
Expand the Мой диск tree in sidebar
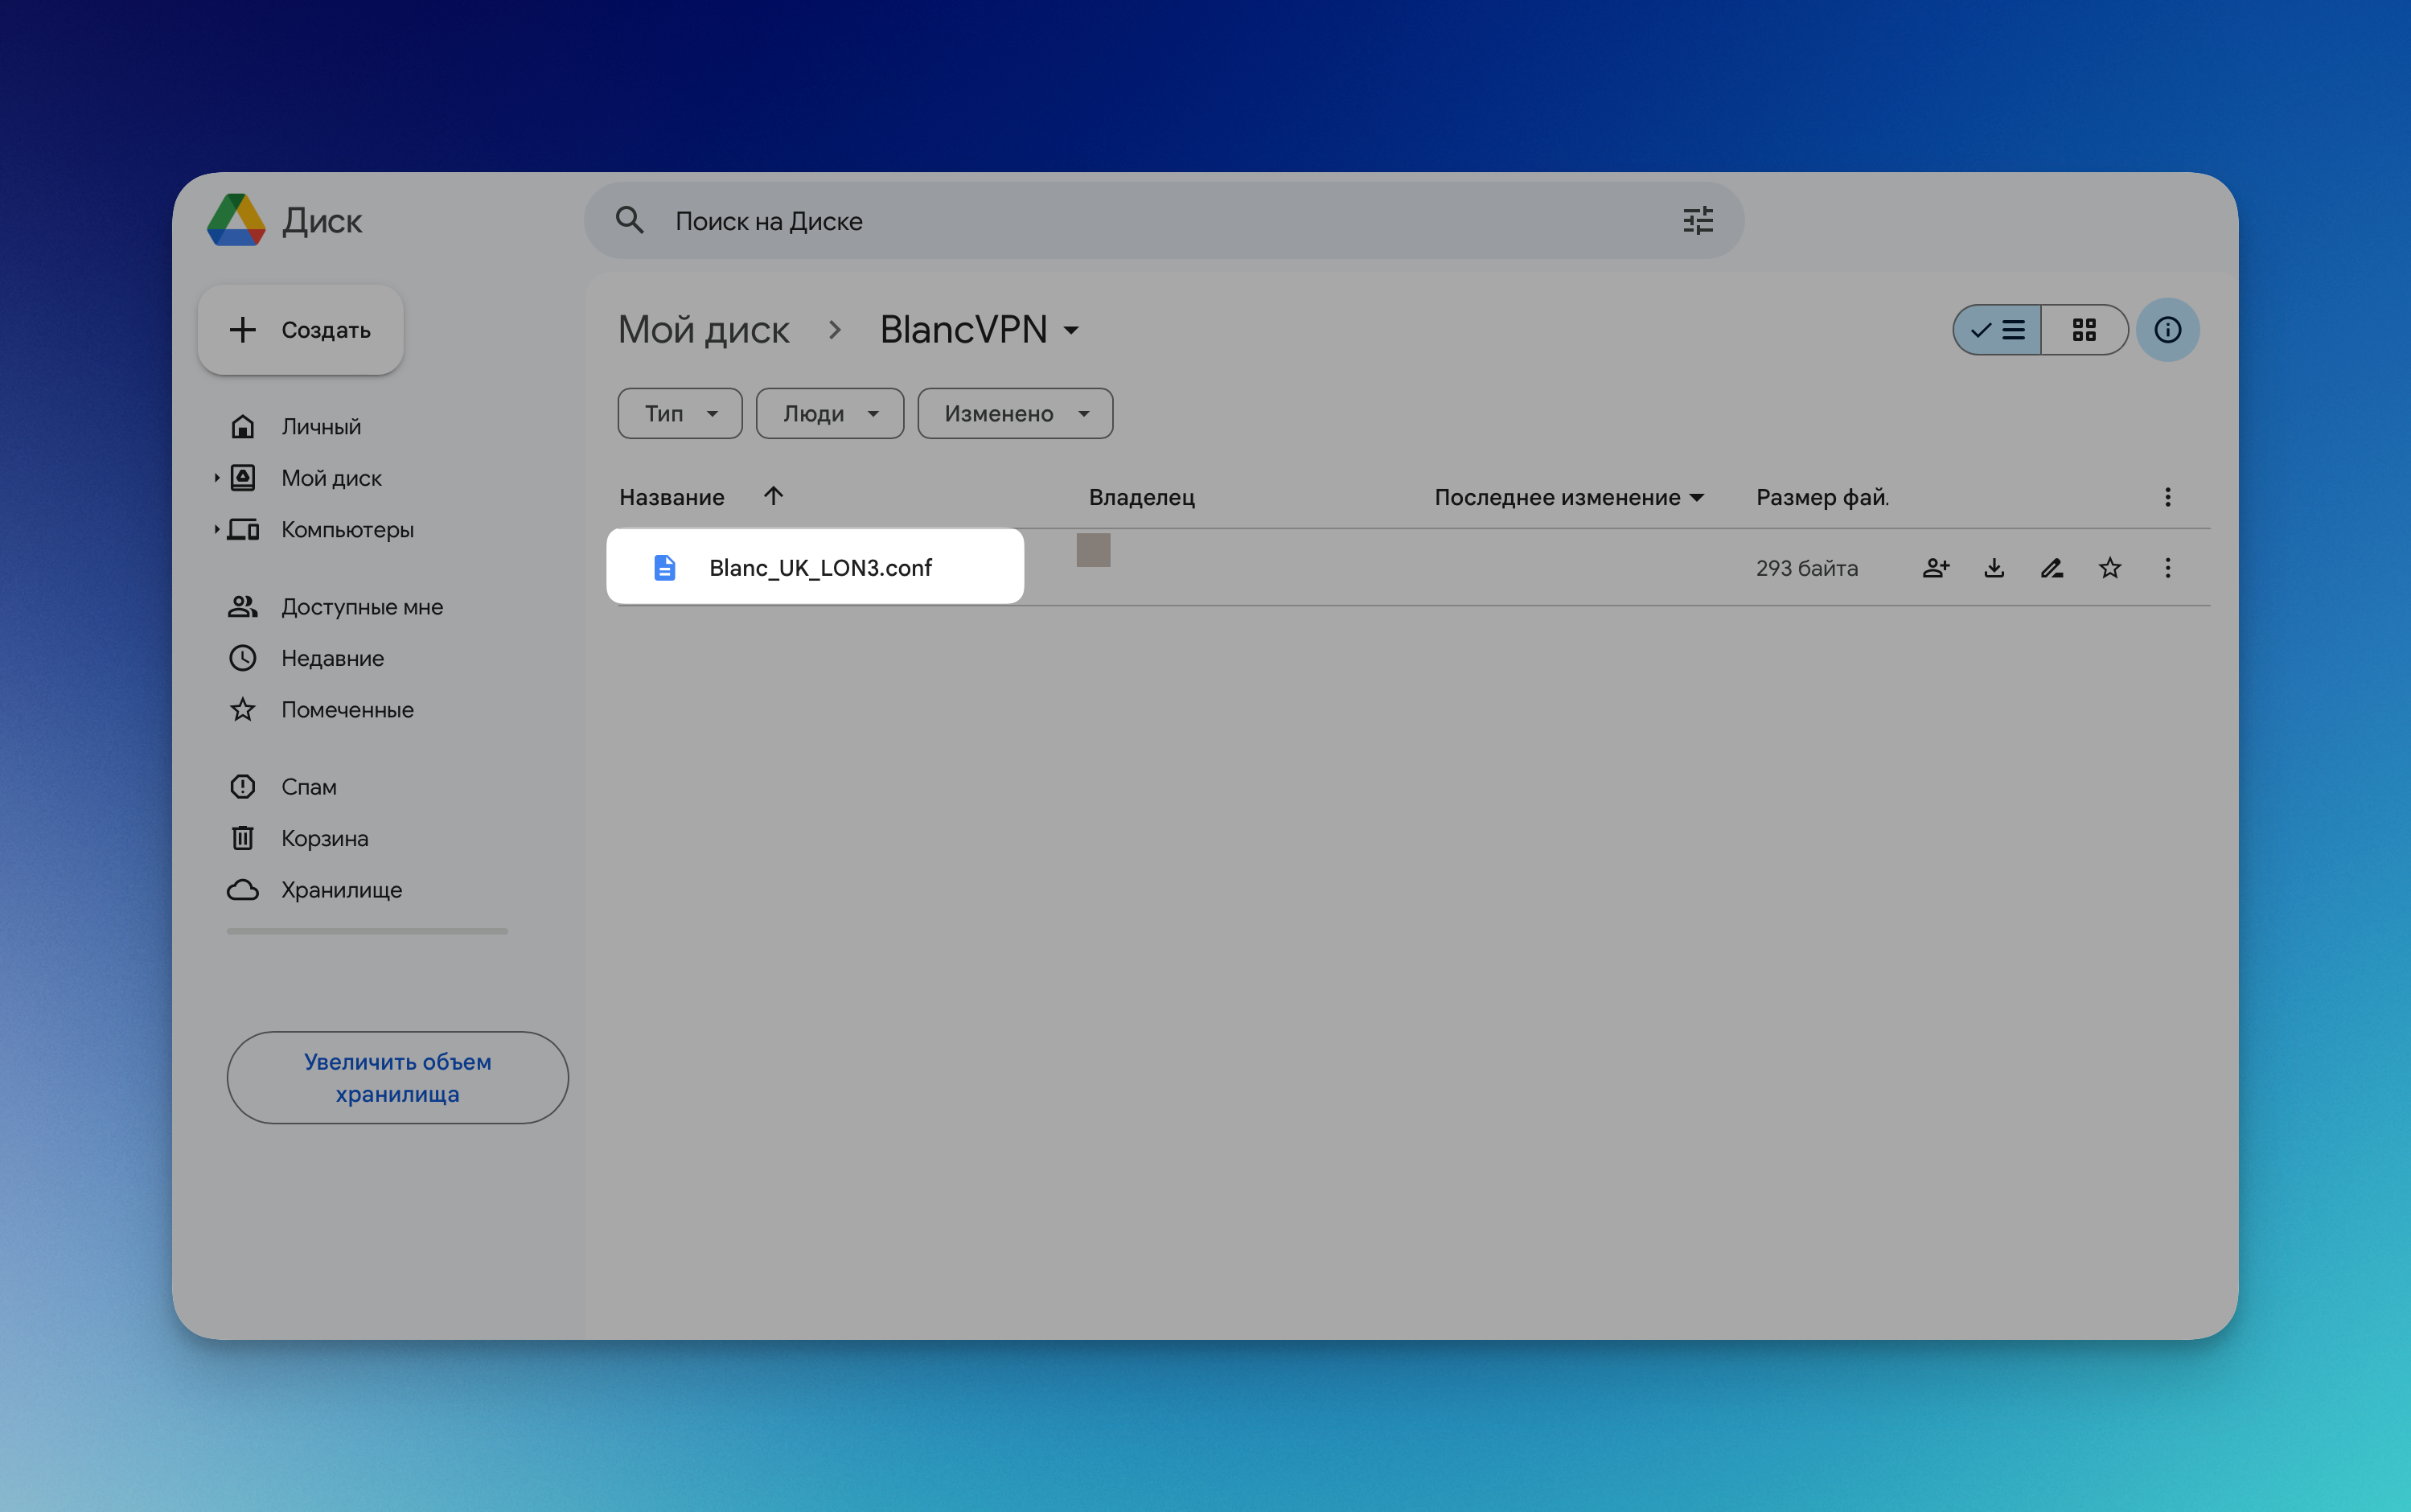(x=216, y=478)
